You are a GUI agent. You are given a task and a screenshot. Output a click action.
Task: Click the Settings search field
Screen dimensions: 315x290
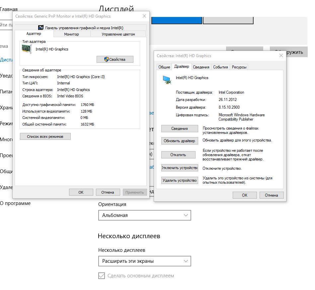tap(6, 25)
